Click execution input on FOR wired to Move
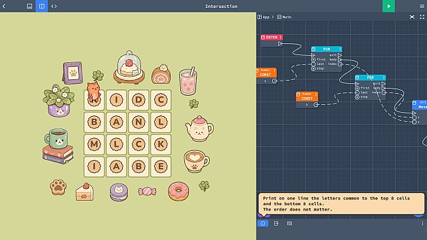 pyautogui.click(x=357, y=84)
